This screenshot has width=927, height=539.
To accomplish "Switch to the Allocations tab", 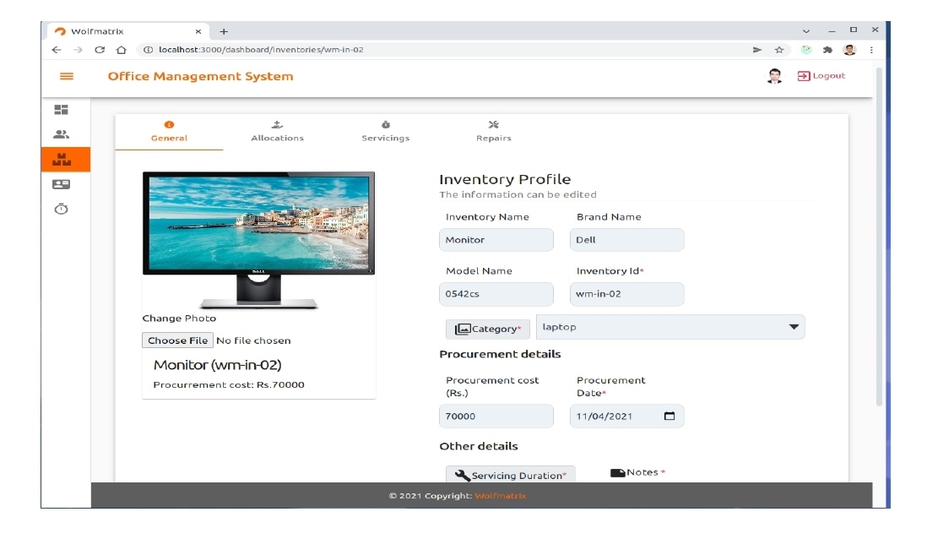I will (x=277, y=132).
